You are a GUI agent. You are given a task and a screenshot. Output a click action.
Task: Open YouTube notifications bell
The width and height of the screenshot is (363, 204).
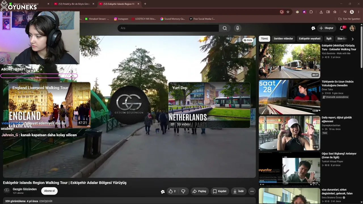342,28
